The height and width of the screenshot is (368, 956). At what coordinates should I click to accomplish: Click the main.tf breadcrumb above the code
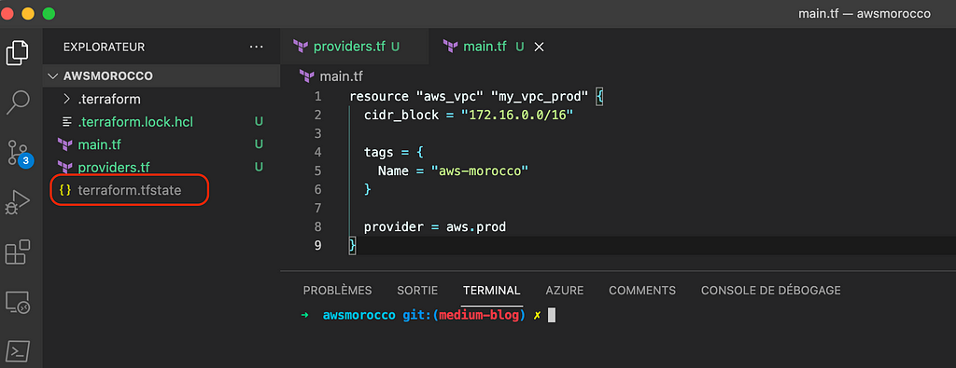[x=341, y=76]
